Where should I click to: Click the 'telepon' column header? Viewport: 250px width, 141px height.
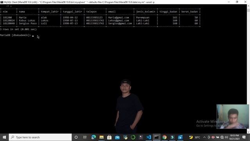[x=91, y=12]
